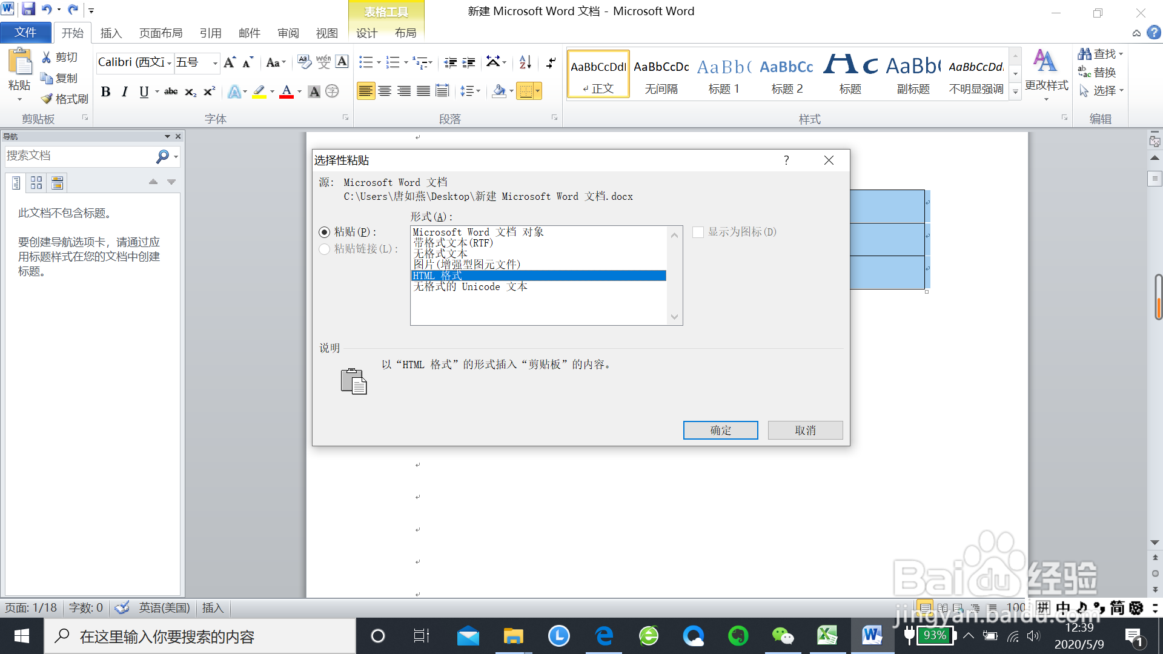
Task: Click the decrease indent icon
Action: pyautogui.click(x=450, y=62)
